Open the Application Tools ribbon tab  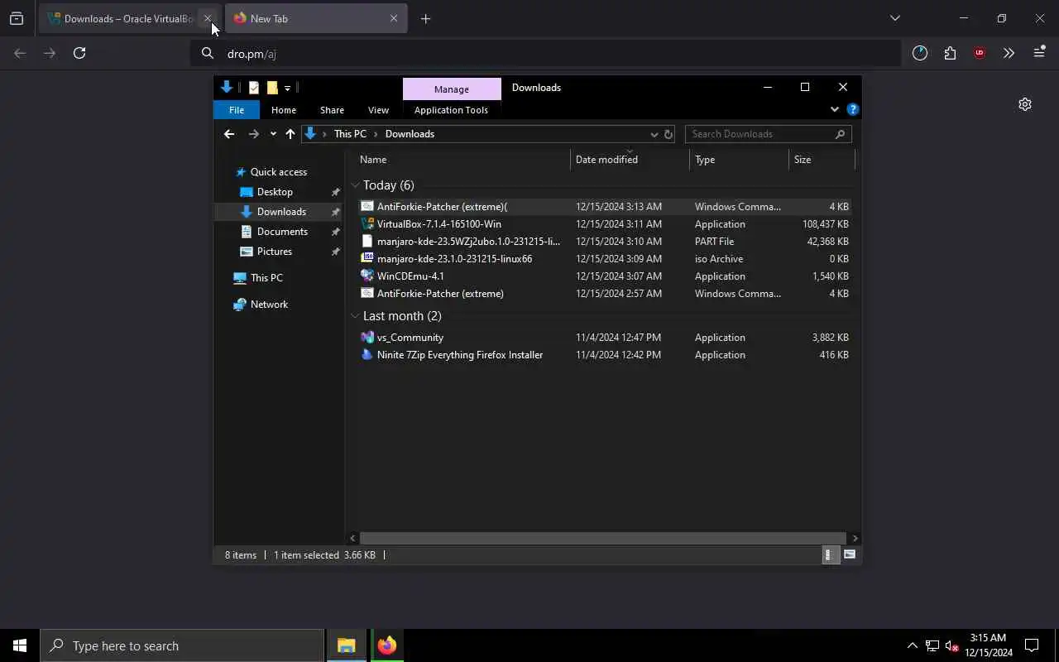click(x=451, y=110)
